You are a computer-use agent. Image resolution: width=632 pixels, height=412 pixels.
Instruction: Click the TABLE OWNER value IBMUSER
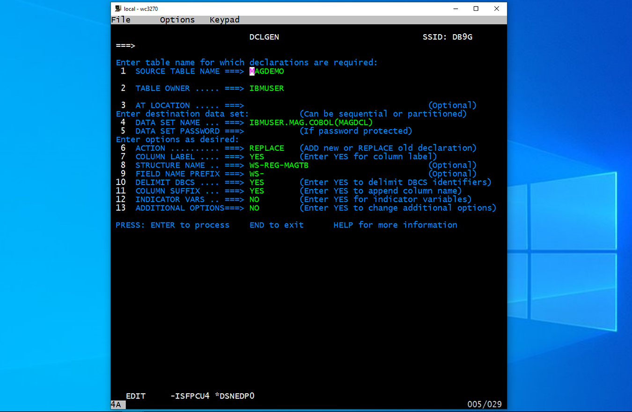(267, 88)
